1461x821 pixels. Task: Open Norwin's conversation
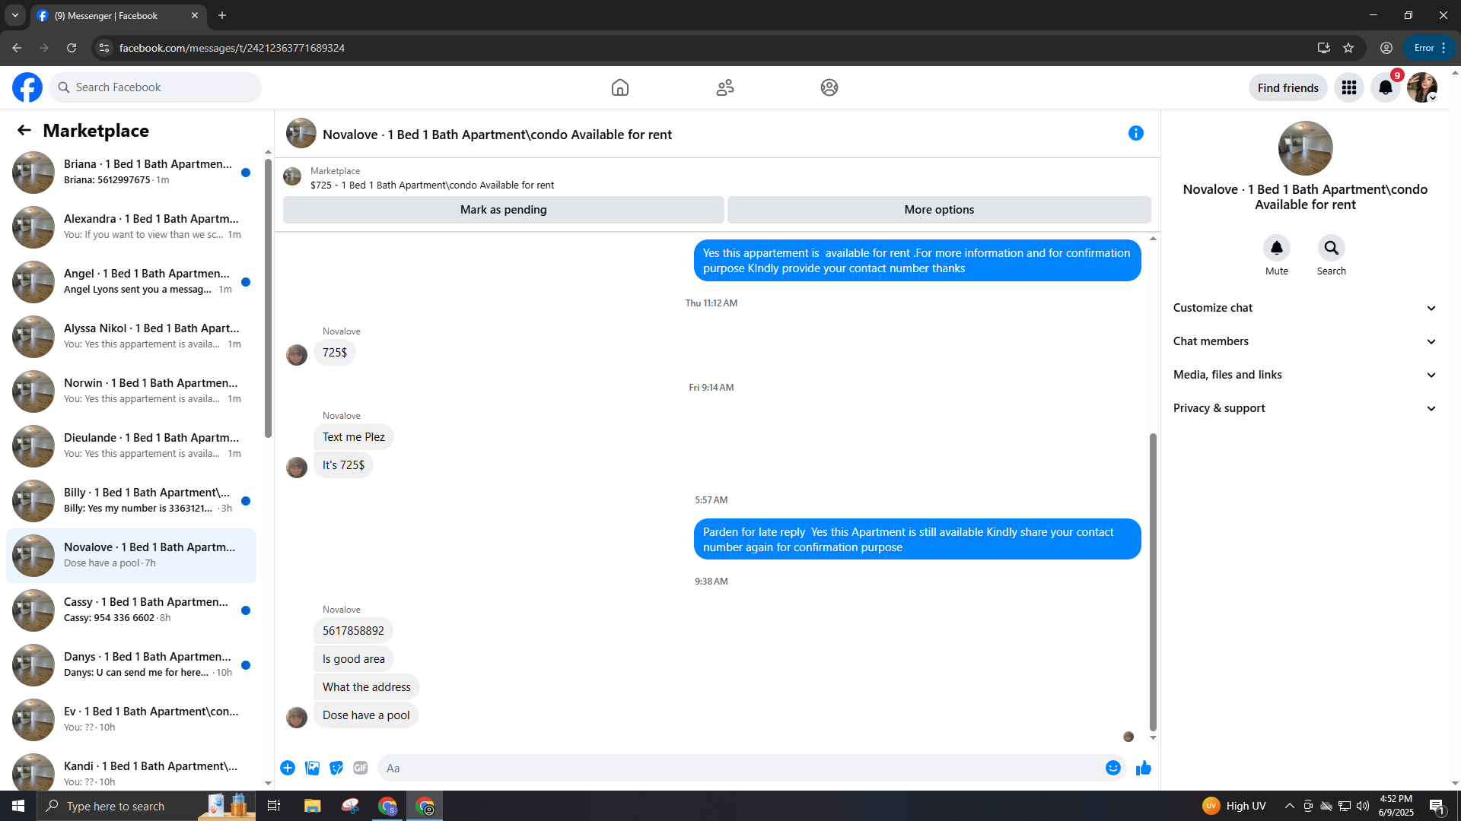(x=131, y=391)
